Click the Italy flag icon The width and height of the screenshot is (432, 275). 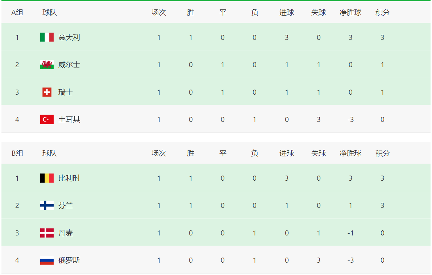click(x=47, y=37)
